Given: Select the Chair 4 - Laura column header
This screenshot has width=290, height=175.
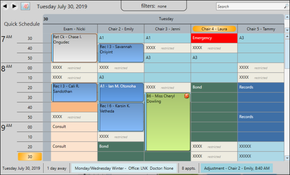Looking at the screenshot, I should click(x=214, y=29).
